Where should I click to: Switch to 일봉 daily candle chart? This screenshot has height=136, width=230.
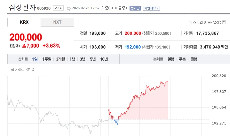[x=171, y=59]
